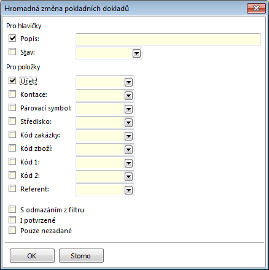Click into the Popis text field

pyautogui.click(x=168, y=39)
